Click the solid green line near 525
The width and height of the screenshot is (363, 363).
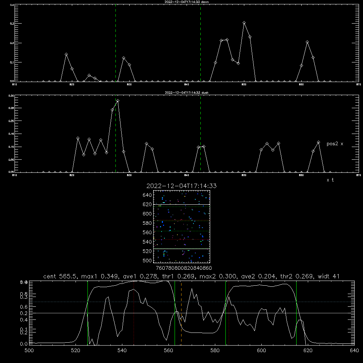pos(87,313)
